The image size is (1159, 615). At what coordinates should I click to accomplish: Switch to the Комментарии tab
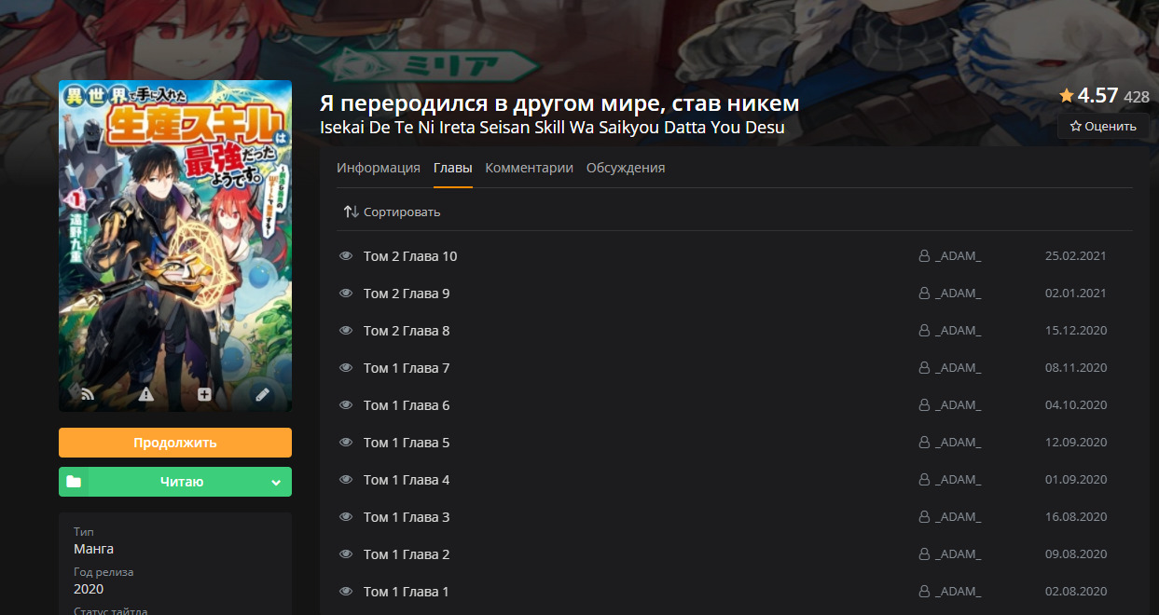click(529, 168)
